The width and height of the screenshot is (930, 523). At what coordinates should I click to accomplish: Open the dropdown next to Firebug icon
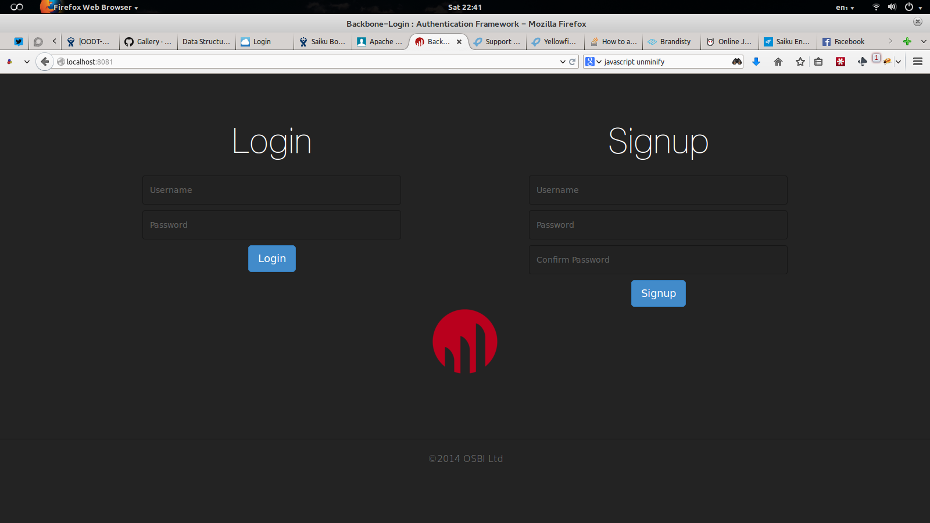click(x=898, y=62)
